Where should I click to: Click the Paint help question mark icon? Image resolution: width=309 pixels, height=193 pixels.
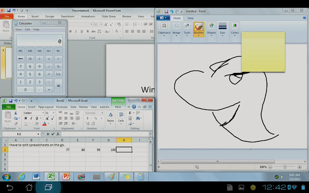[305, 18]
